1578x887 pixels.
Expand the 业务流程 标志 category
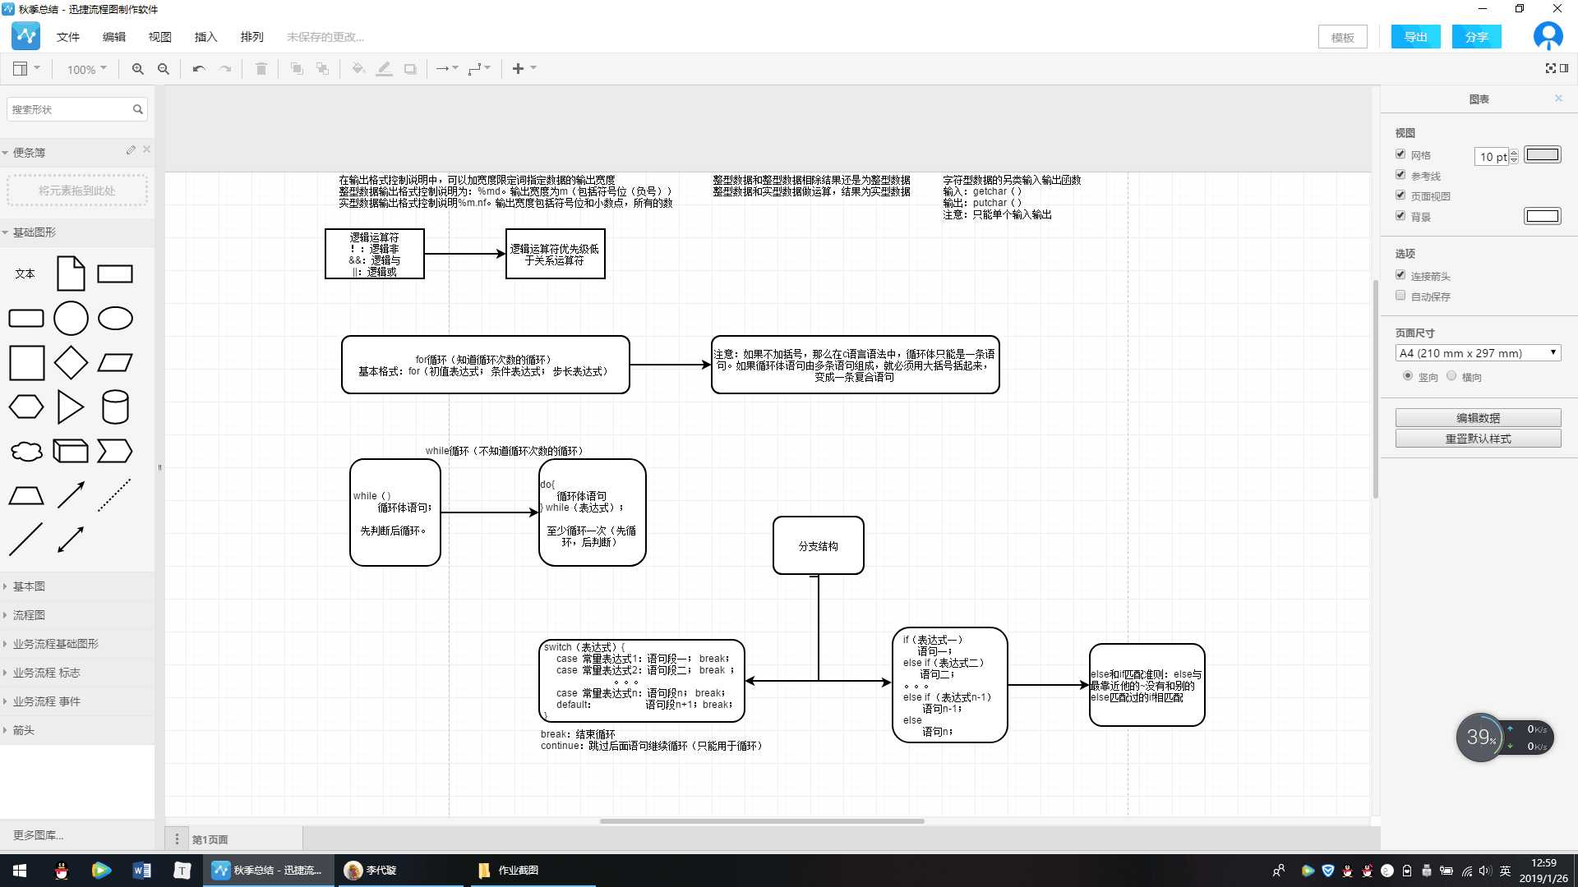pos(77,673)
